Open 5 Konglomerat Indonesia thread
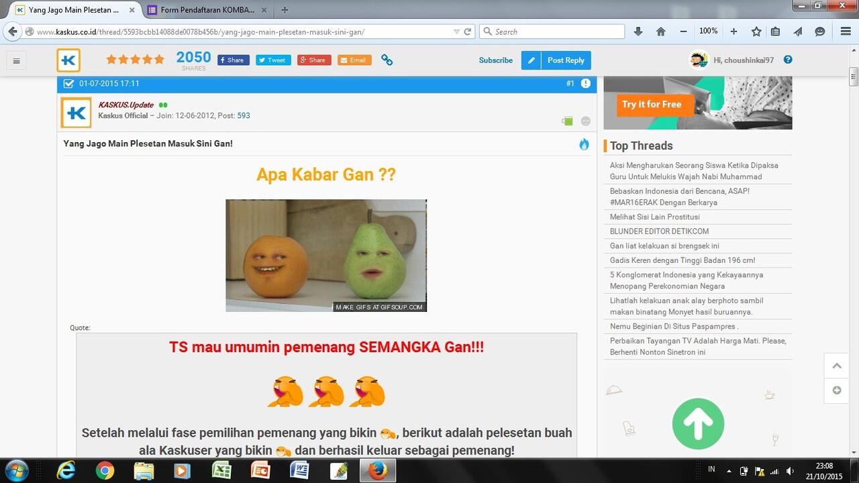This screenshot has height=483, width=859. (x=687, y=280)
